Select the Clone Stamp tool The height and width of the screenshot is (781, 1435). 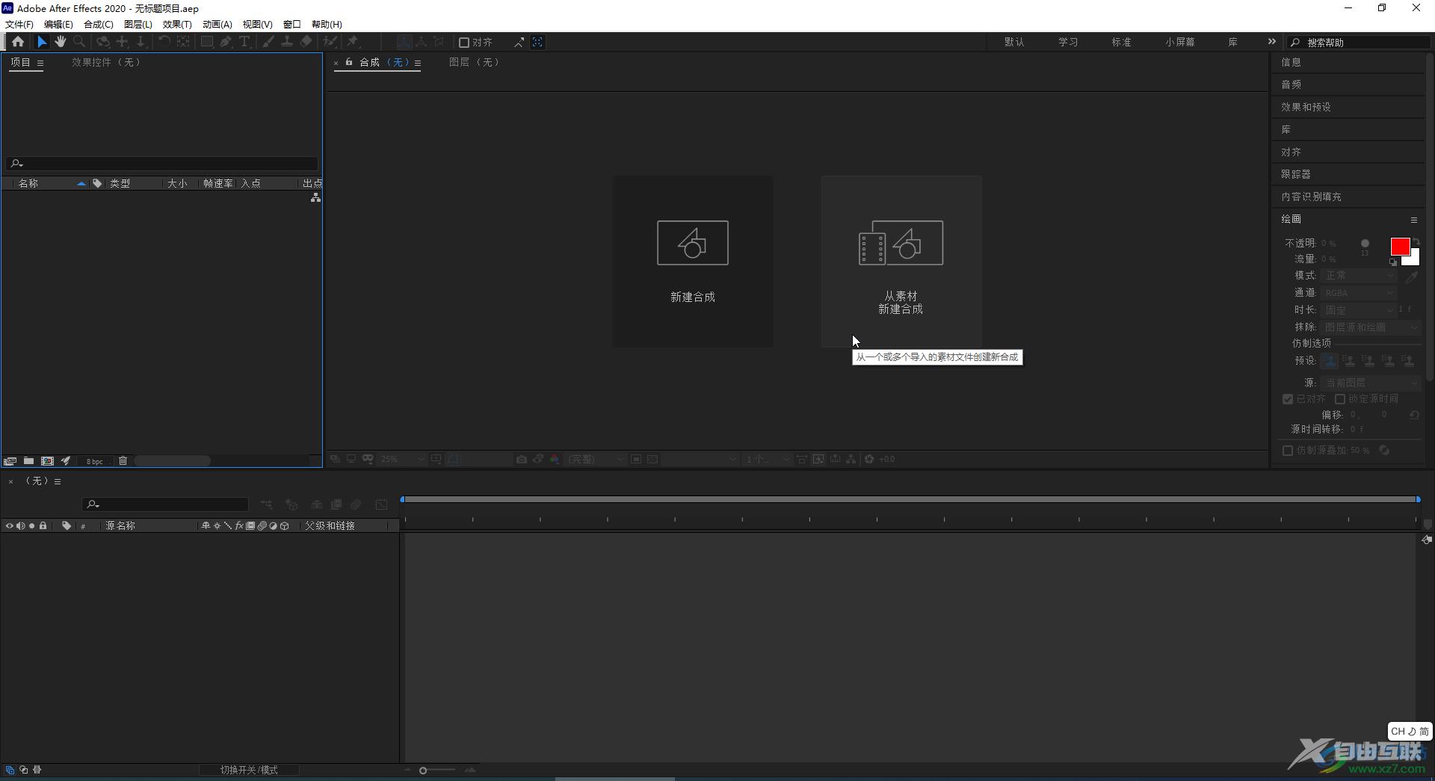tap(286, 42)
